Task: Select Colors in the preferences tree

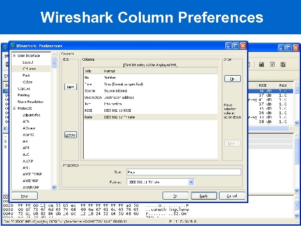Action: [x=28, y=82]
